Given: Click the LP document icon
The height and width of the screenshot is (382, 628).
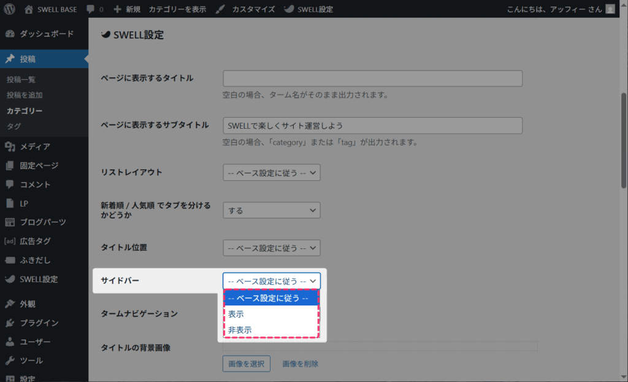Looking at the screenshot, I should [x=10, y=204].
